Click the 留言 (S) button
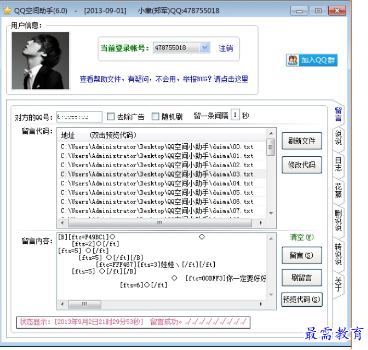368x350 pixels. (302, 255)
